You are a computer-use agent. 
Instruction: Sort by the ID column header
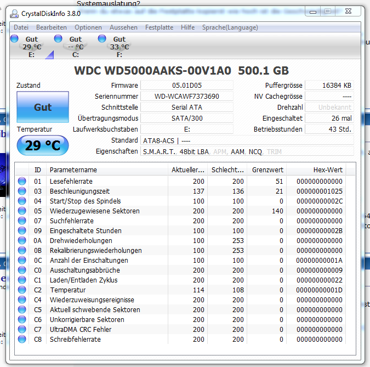(x=38, y=170)
